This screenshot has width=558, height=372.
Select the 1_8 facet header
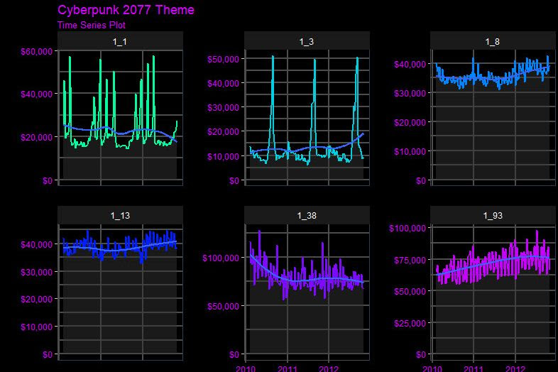pos(493,41)
